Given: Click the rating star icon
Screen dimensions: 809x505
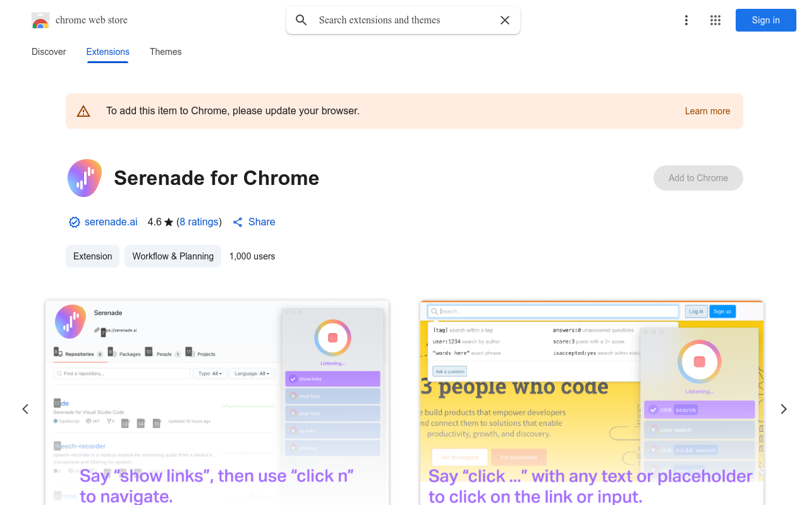Looking at the screenshot, I should 169,222.
